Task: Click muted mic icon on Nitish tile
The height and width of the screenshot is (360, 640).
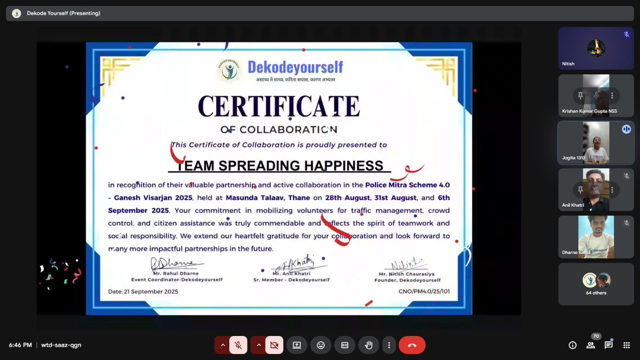Action: 626,35
